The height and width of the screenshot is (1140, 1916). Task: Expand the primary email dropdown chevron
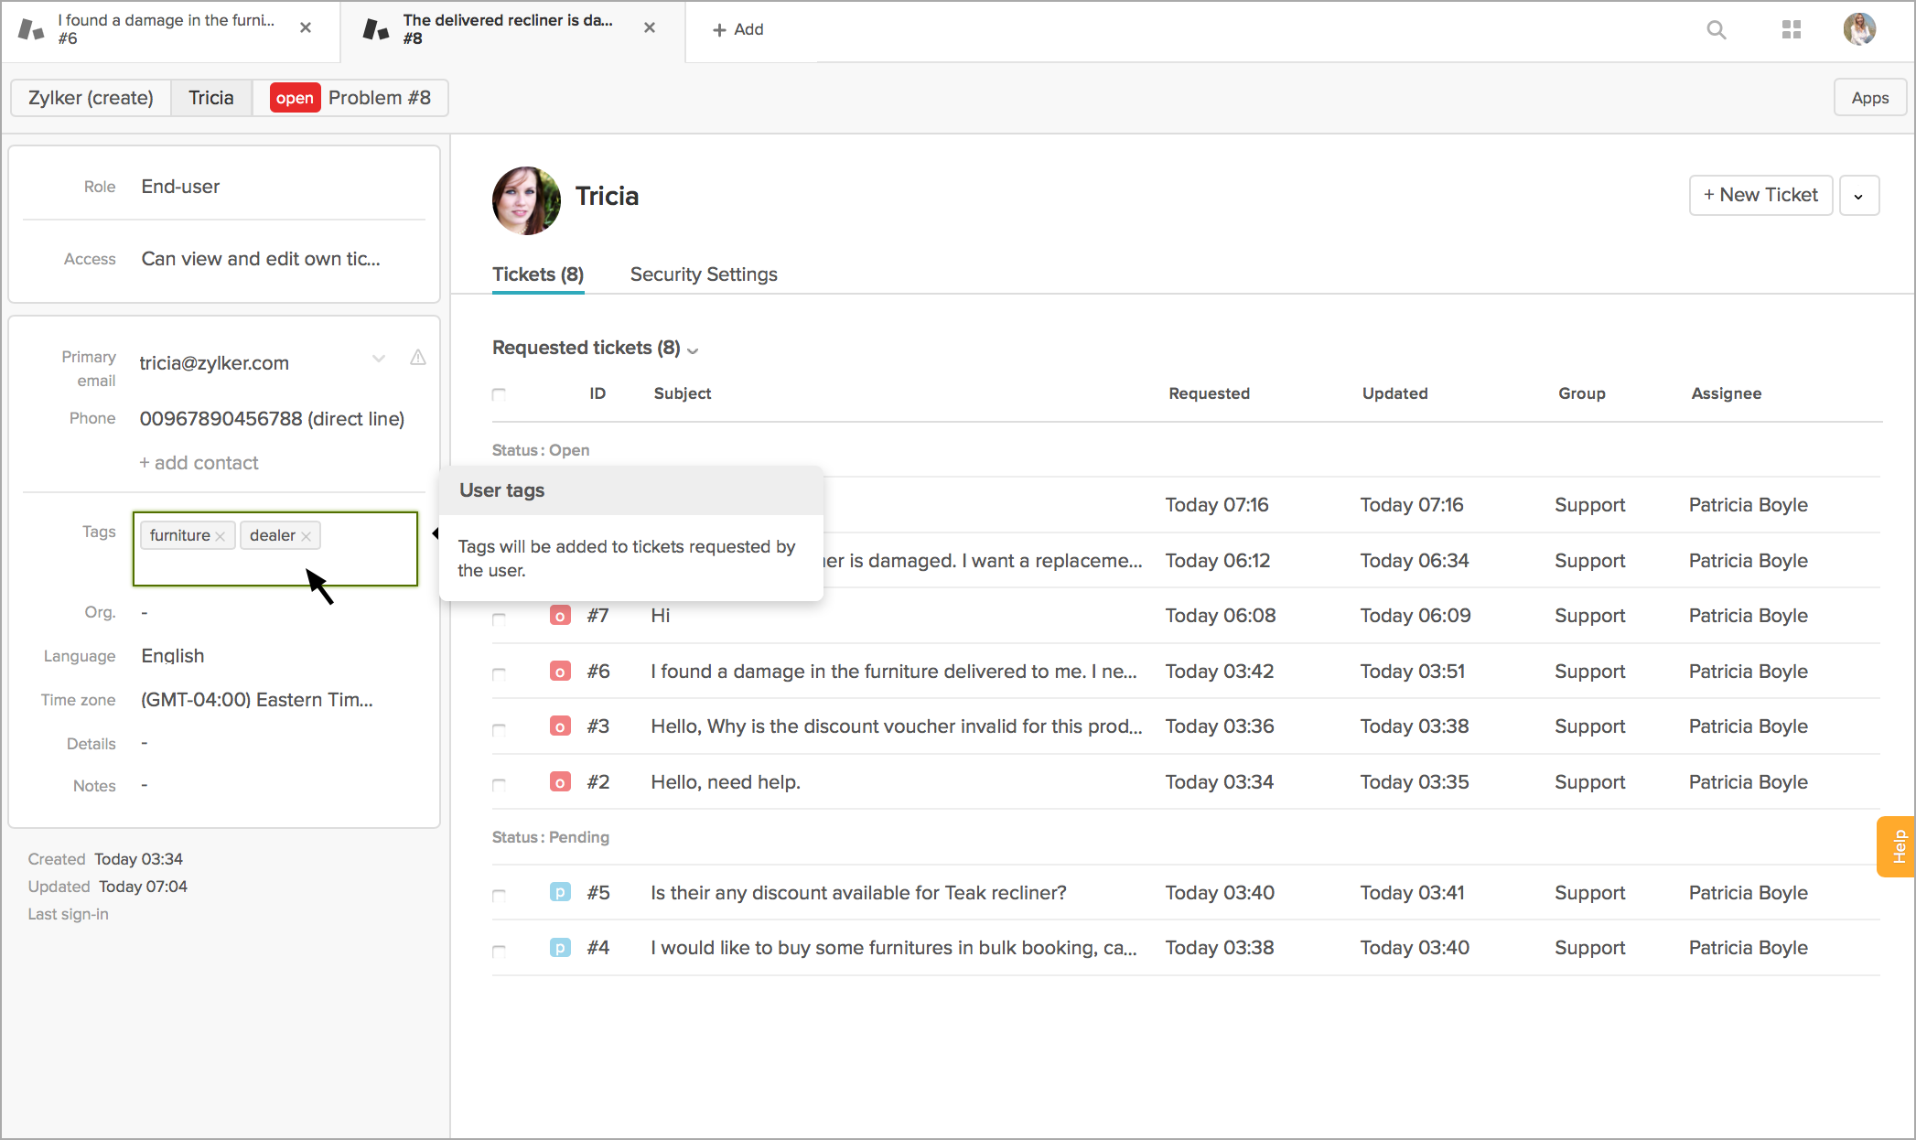pyautogui.click(x=379, y=359)
